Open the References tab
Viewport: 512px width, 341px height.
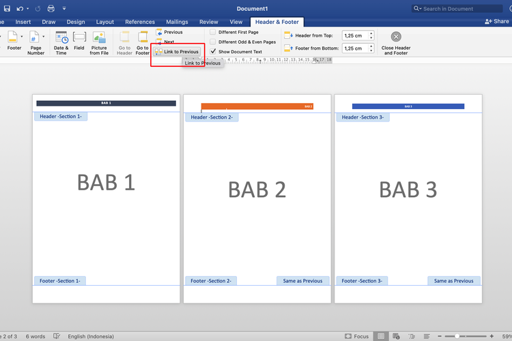point(140,22)
